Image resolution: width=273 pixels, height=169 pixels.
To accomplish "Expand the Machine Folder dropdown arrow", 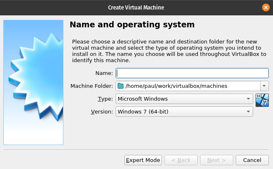I will [x=265, y=86].
